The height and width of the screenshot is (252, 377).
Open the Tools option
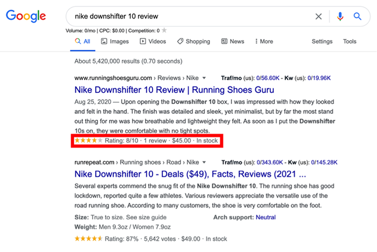(350, 41)
